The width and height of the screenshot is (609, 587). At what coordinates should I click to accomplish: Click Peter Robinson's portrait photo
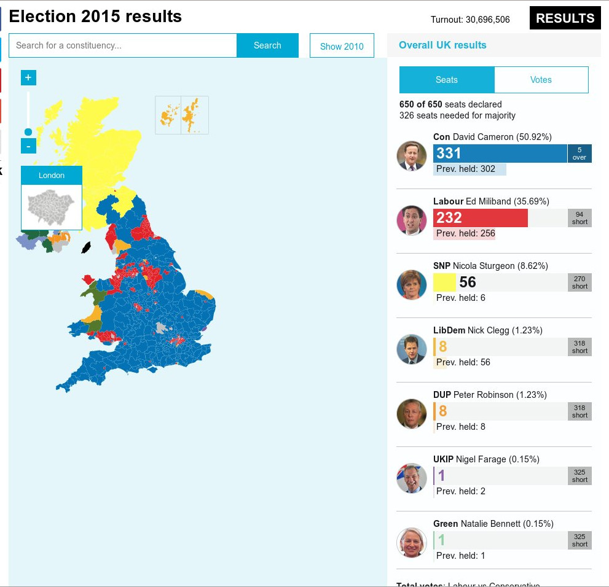[412, 414]
